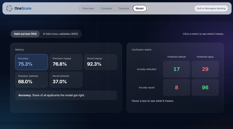
Task: Switch to 6-fold cross-validation (600)
Action: coord(60,34)
